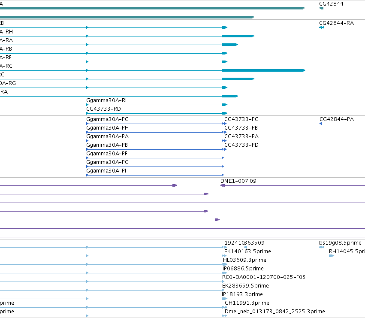Click the A-RH transcript label
Image resolution: width=365 pixels, height=318 pixels.
(x=6, y=32)
